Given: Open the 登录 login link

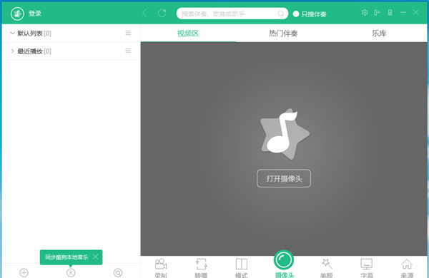Looking at the screenshot, I should [x=35, y=14].
